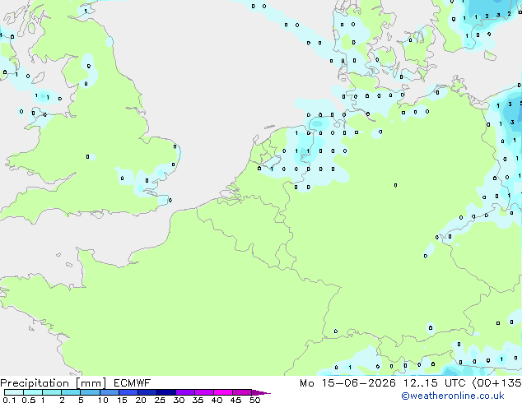
Task: Click the '(00+135' forecast offset text
Action: pos(496,383)
